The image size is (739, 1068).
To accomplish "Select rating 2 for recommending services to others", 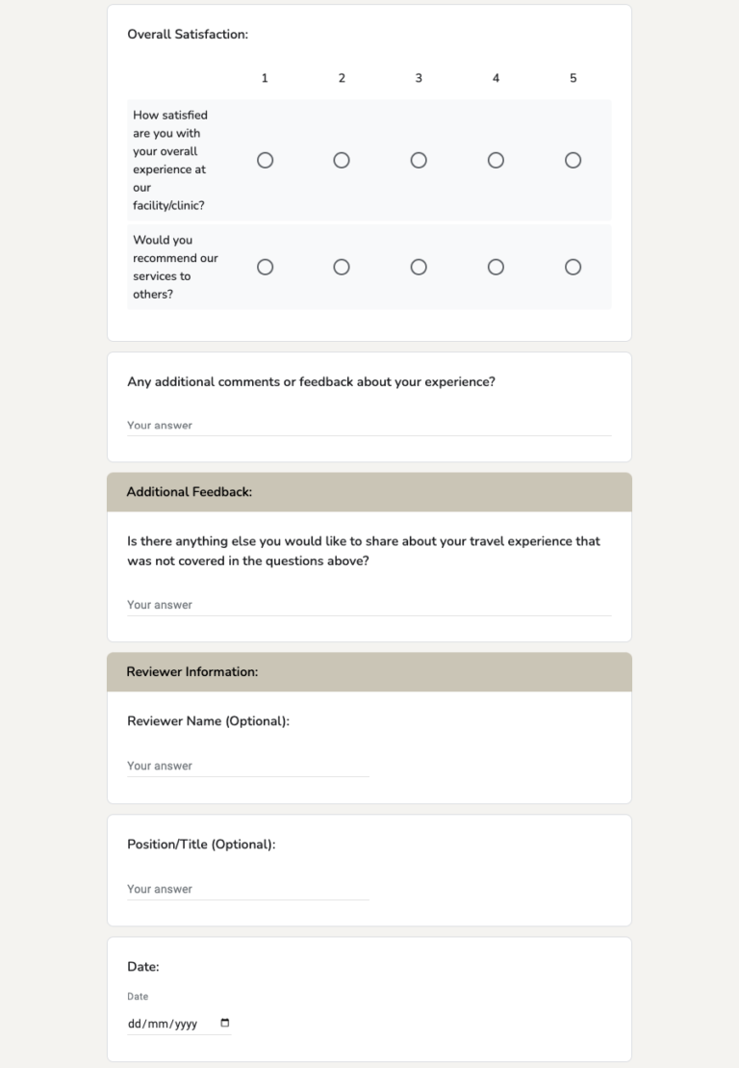I will point(342,267).
